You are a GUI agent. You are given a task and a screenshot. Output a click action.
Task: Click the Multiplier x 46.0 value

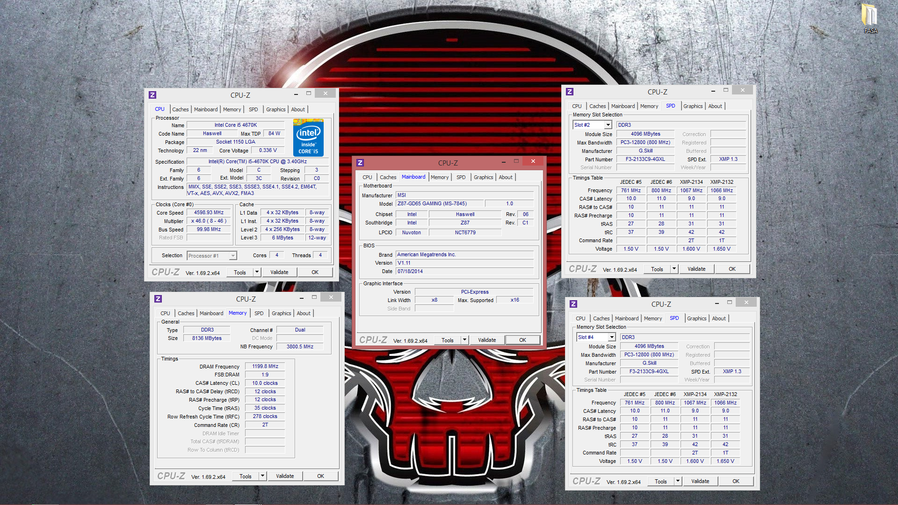[209, 221]
